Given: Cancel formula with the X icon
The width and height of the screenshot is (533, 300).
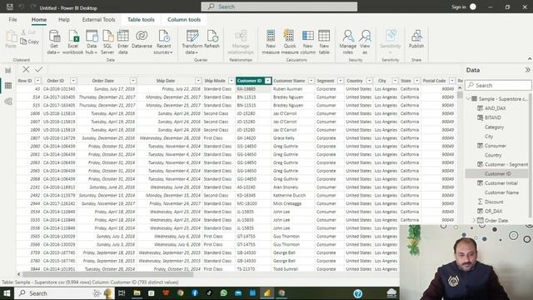Looking at the screenshot, I should [26, 70].
